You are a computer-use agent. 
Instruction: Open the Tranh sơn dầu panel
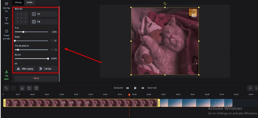6,35
